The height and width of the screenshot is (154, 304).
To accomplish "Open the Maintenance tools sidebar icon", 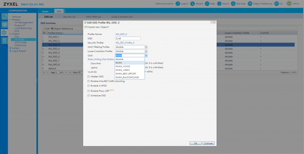I will pos(5,41).
